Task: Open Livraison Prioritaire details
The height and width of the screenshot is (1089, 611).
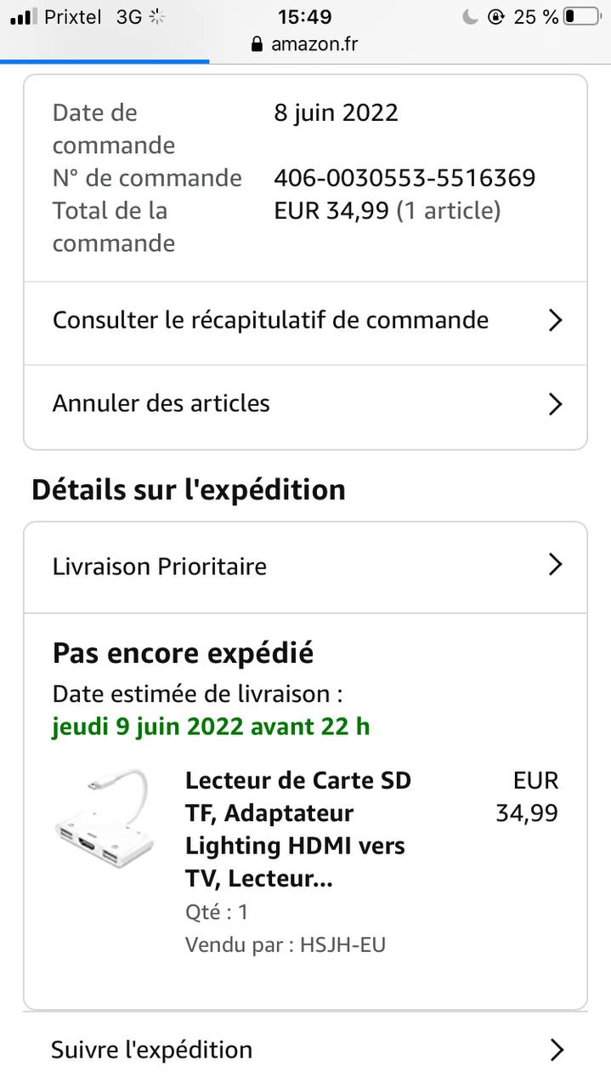Action: (160, 567)
